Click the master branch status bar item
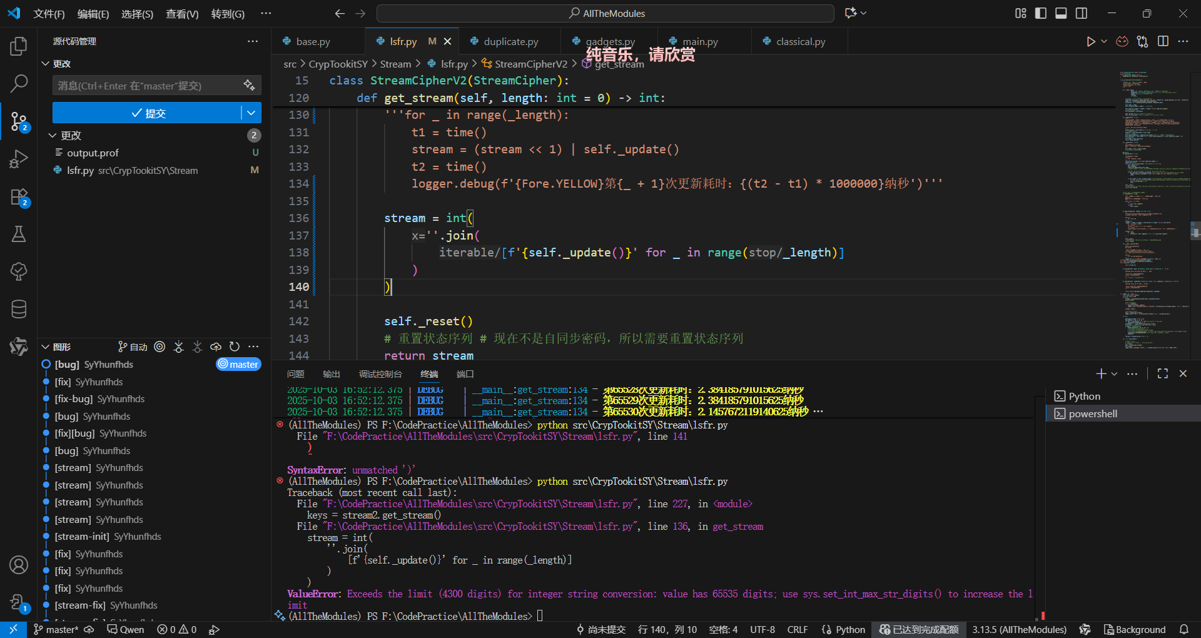Screen dimensions: 1201x638 pyautogui.click(x=56, y=629)
